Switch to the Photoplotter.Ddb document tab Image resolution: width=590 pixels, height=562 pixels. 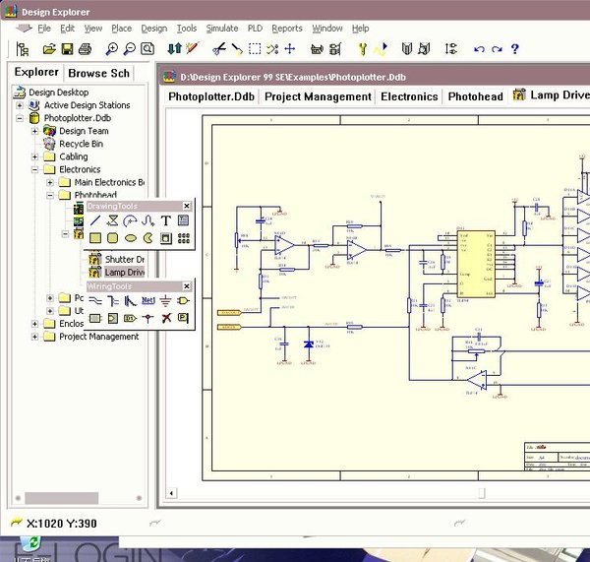coord(211,96)
